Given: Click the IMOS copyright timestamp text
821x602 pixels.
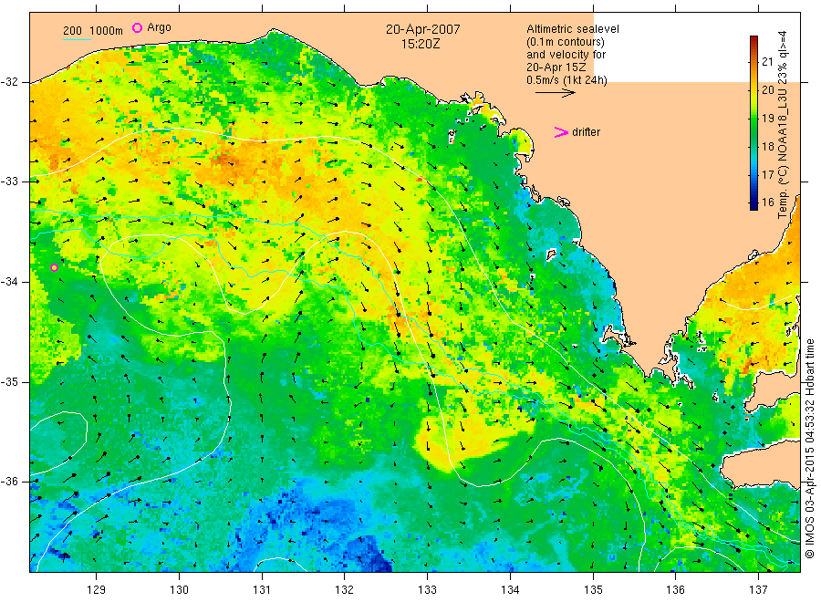Looking at the screenshot, I should pos(809,448).
